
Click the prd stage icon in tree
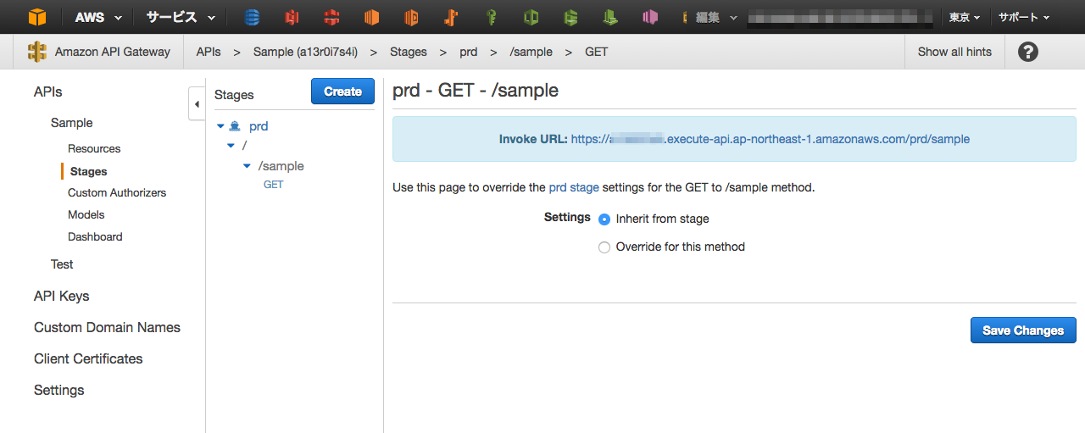pos(235,126)
